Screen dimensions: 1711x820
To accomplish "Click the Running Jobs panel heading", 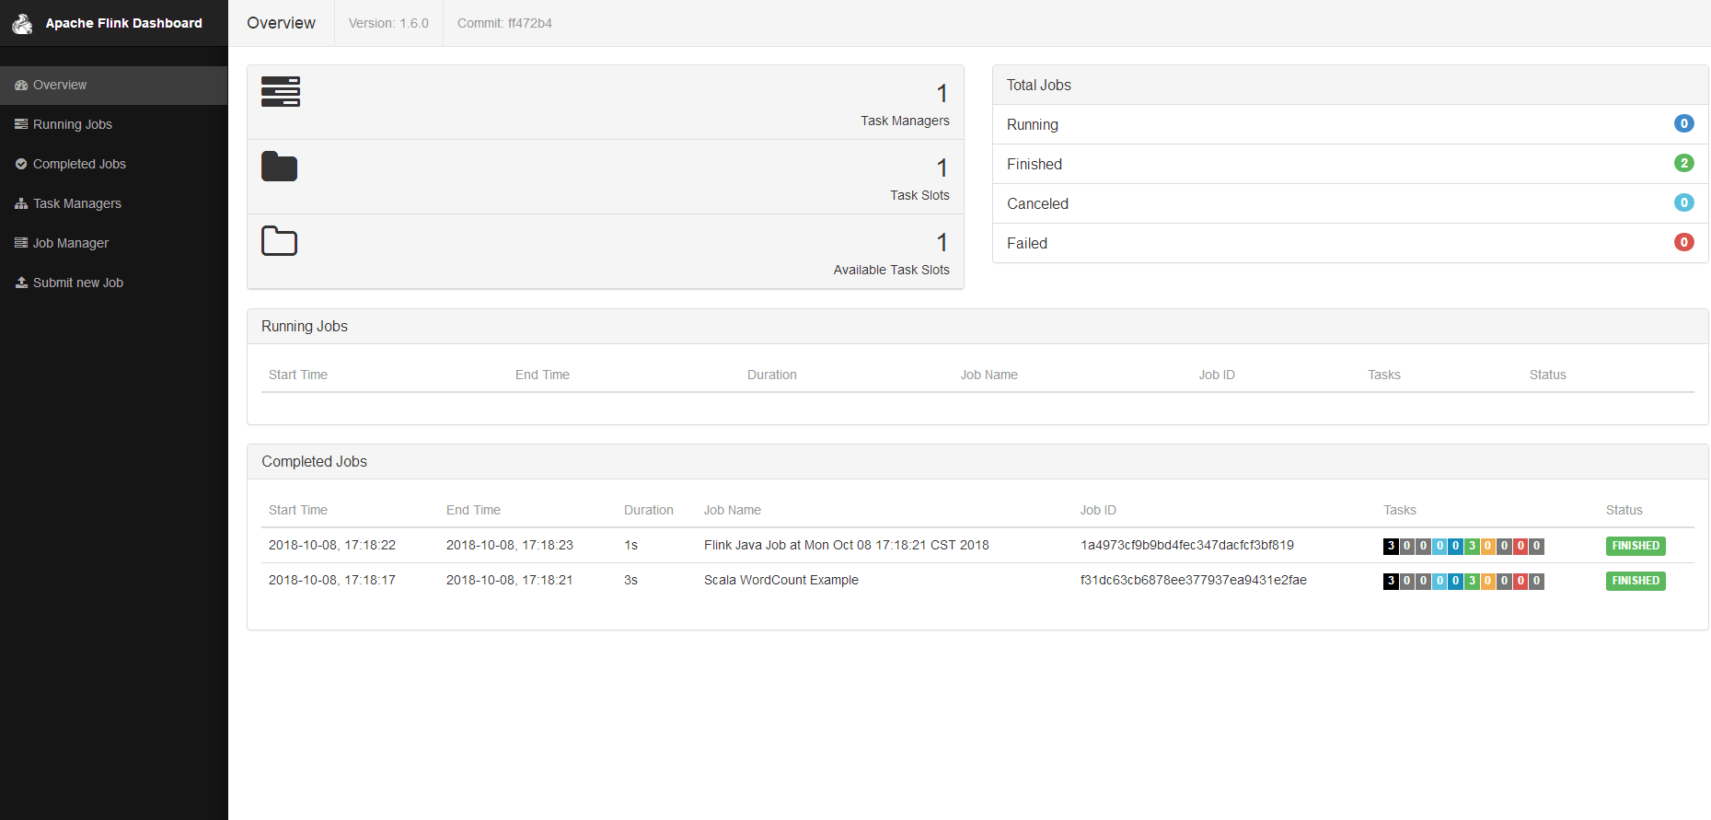I will [305, 326].
